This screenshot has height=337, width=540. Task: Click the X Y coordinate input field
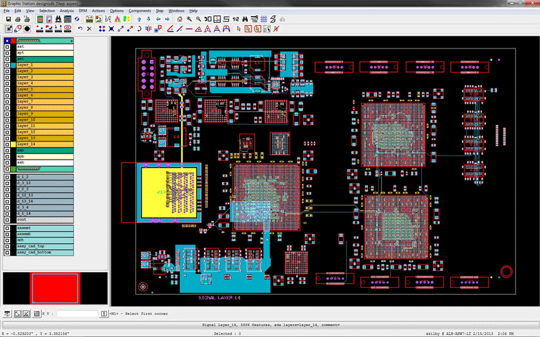pyautogui.click(x=78, y=313)
